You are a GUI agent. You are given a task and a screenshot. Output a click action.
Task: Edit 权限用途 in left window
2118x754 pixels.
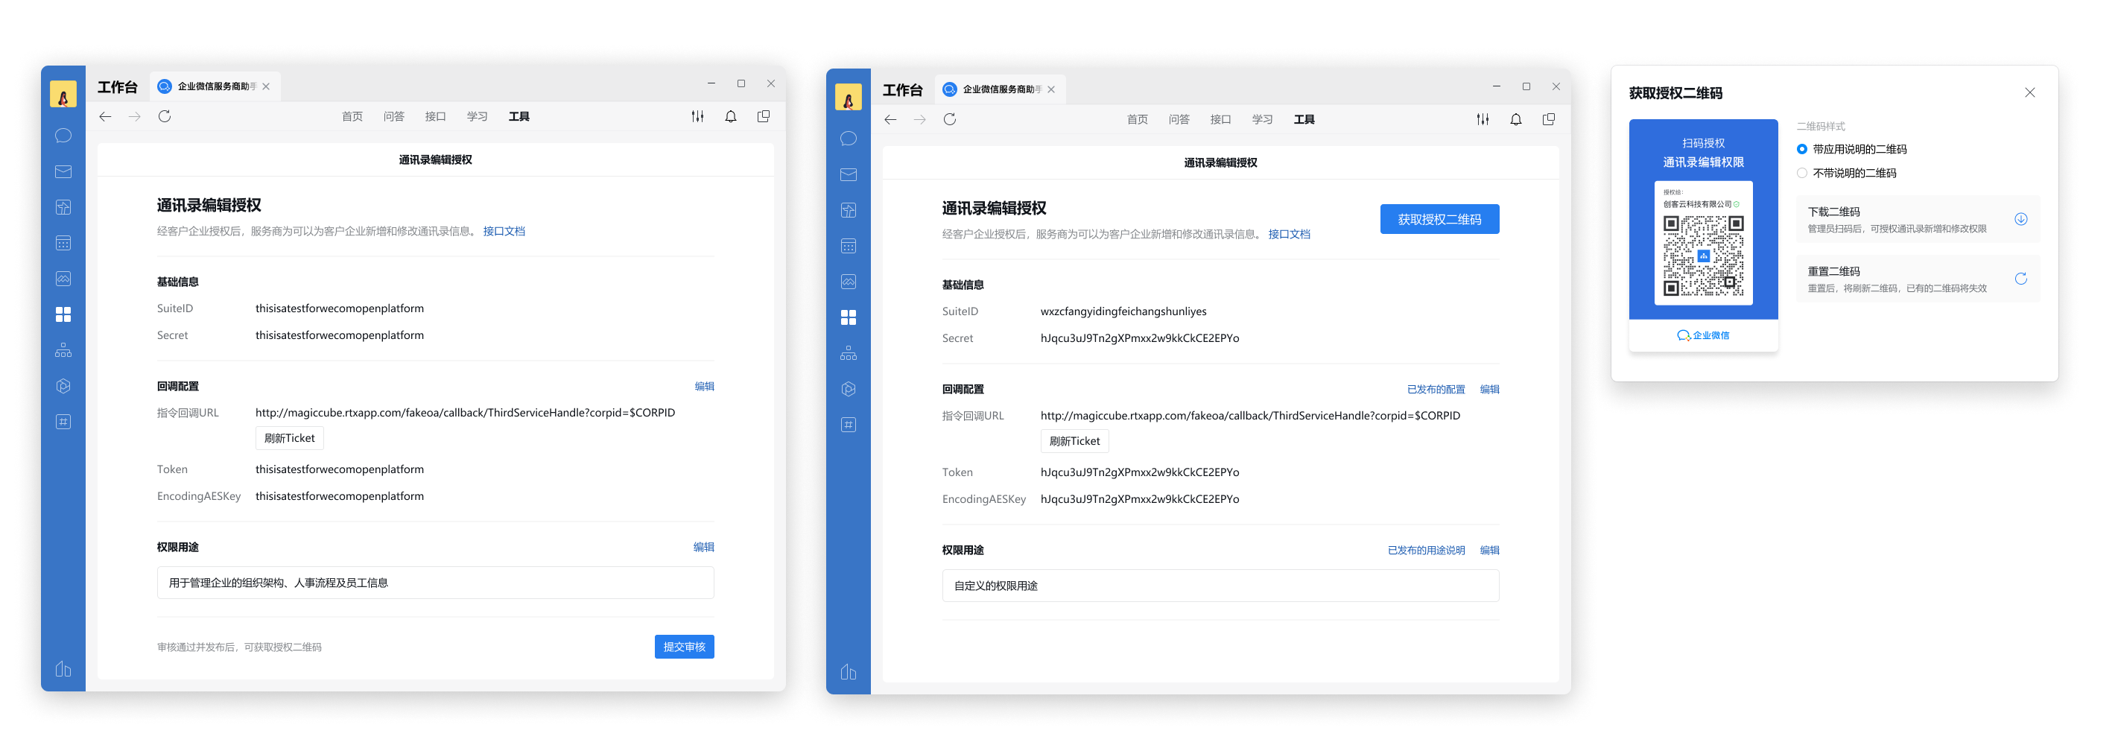[x=704, y=548]
